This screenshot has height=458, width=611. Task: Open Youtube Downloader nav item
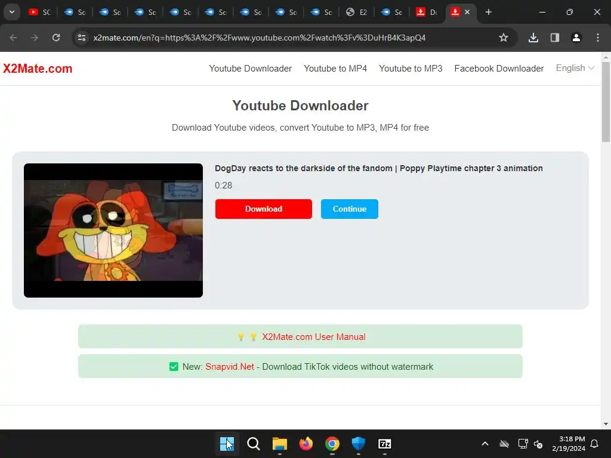tap(250, 69)
